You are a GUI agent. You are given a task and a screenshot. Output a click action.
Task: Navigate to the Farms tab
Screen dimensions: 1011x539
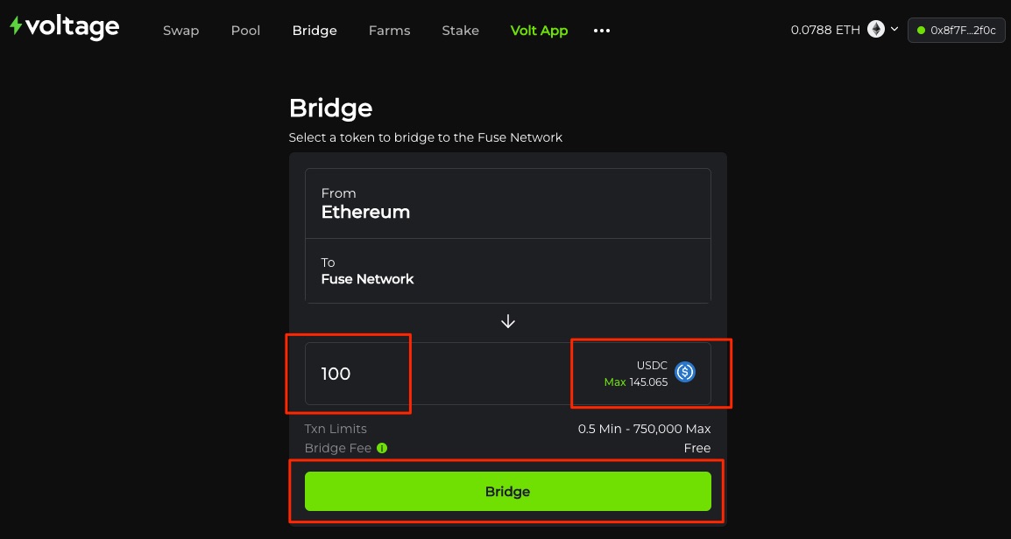click(x=389, y=31)
